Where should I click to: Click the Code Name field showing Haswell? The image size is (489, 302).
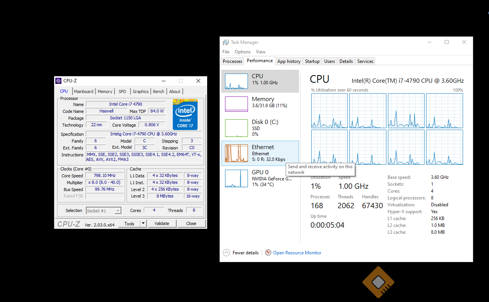pyautogui.click(x=106, y=111)
